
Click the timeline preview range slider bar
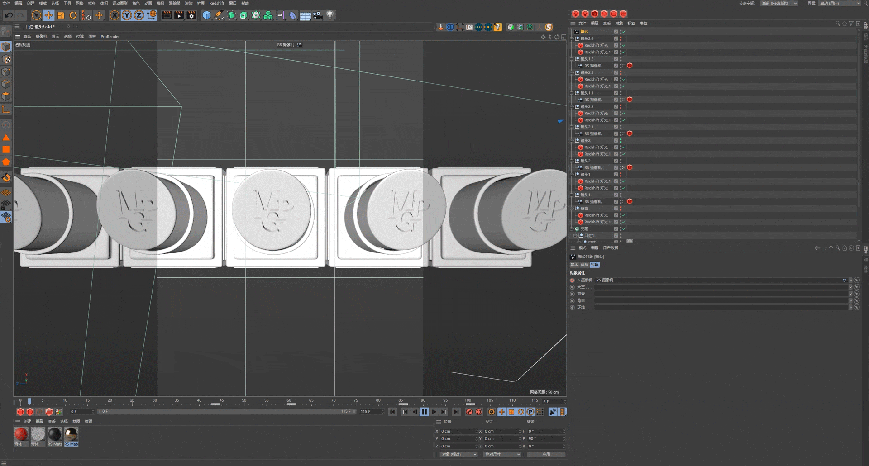pos(226,412)
